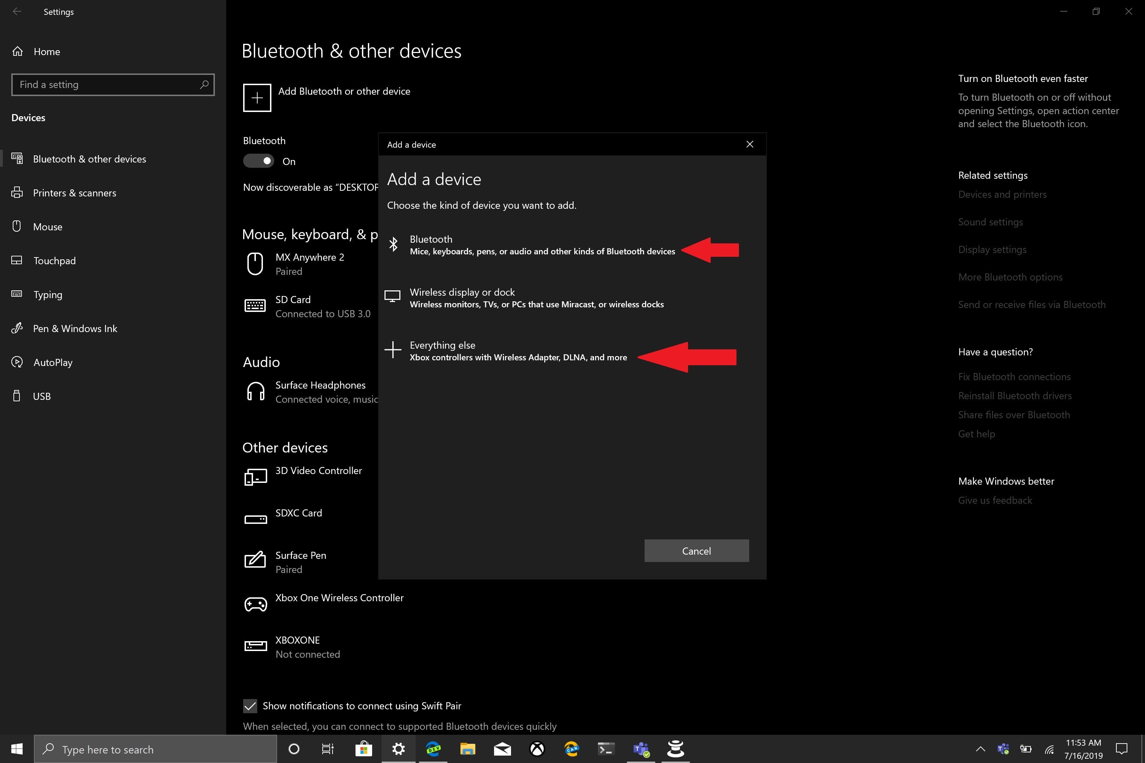
Task: Click the Find a setting search box
Action: [107, 85]
